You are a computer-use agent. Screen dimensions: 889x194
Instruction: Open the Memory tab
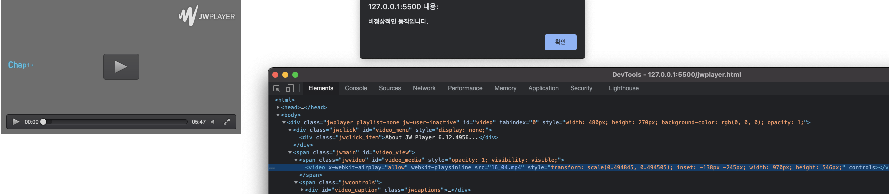tap(505, 88)
